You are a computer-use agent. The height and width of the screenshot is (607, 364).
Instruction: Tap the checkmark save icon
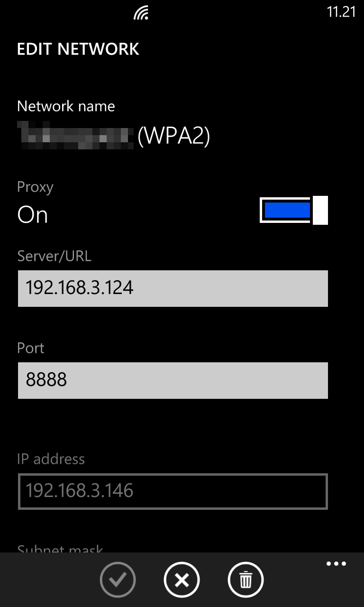coord(118,579)
